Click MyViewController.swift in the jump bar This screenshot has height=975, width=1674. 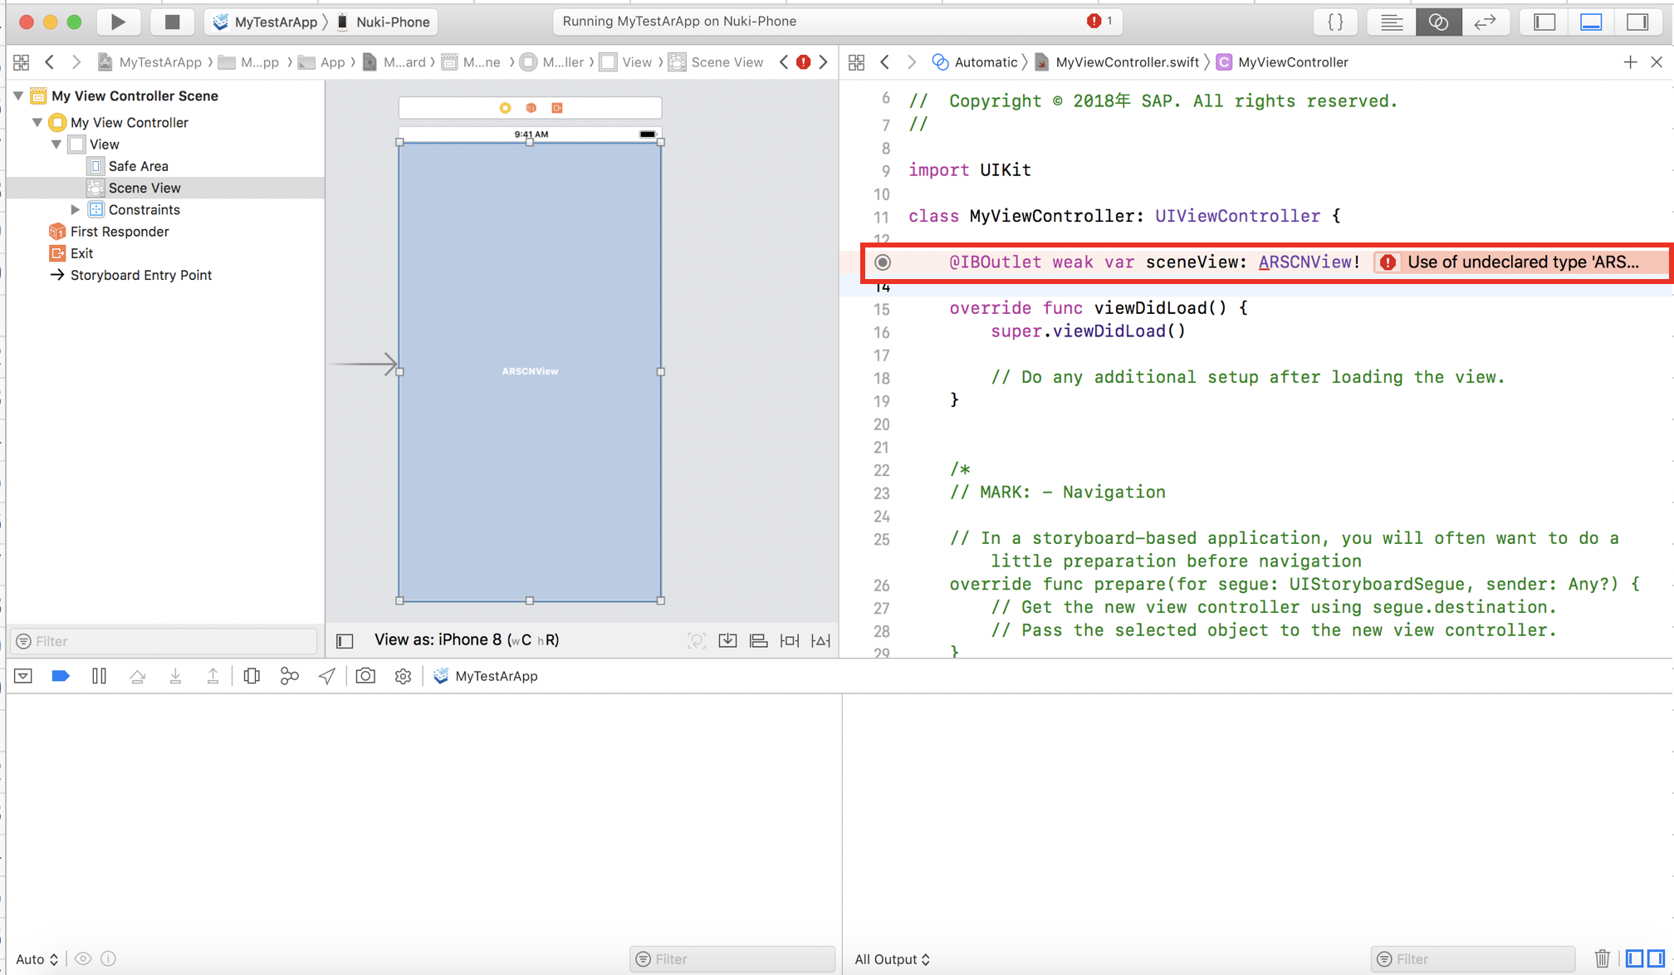point(1126,62)
